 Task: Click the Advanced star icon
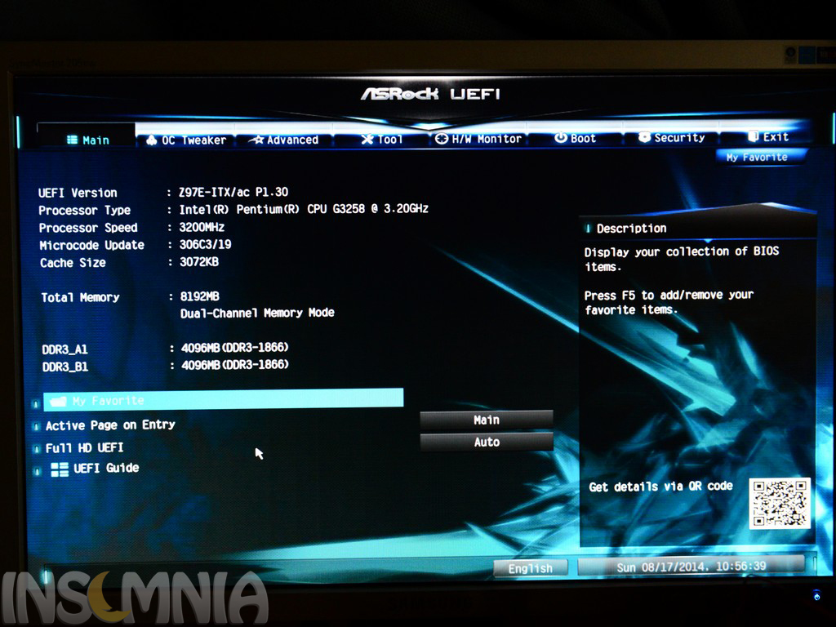pos(258,140)
